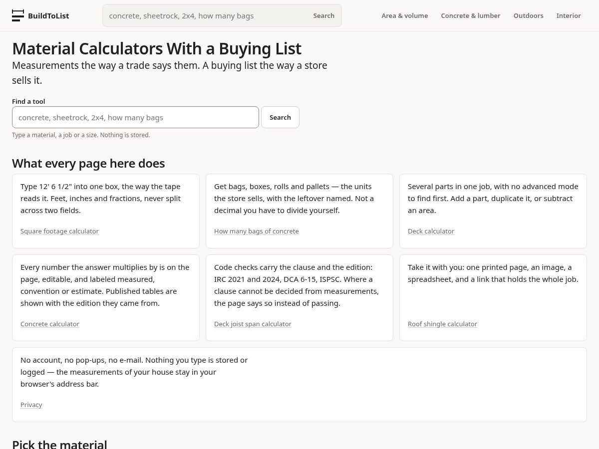Viewport: 599px width, 449px height.
Task: Open the Square footage calculator link
Action: (x=59, y=231)
